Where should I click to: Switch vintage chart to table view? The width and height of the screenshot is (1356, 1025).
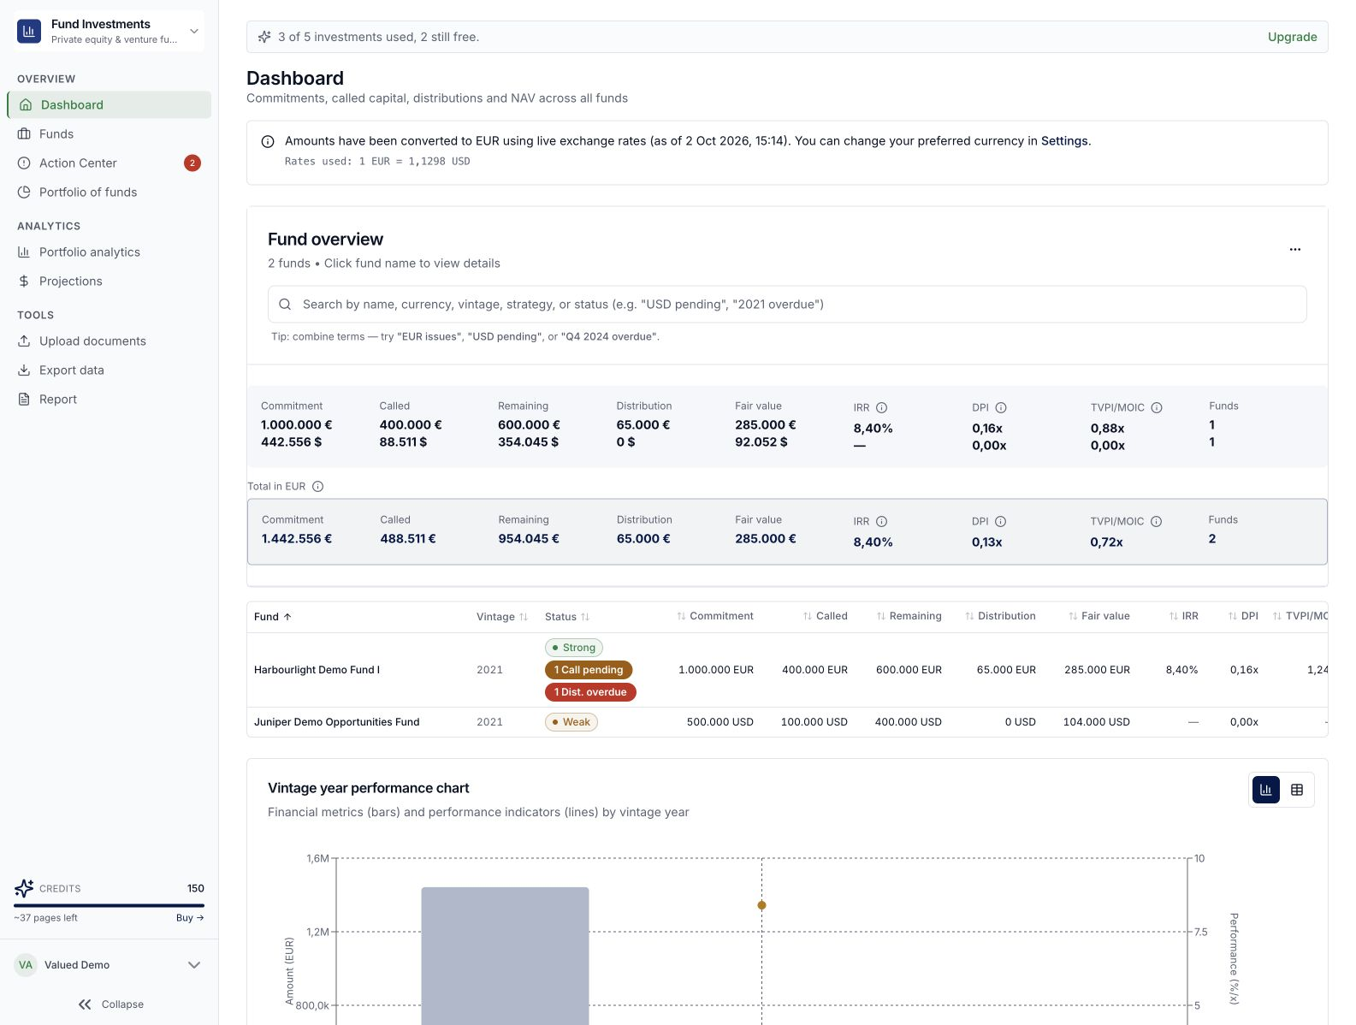pos(1297,790)
